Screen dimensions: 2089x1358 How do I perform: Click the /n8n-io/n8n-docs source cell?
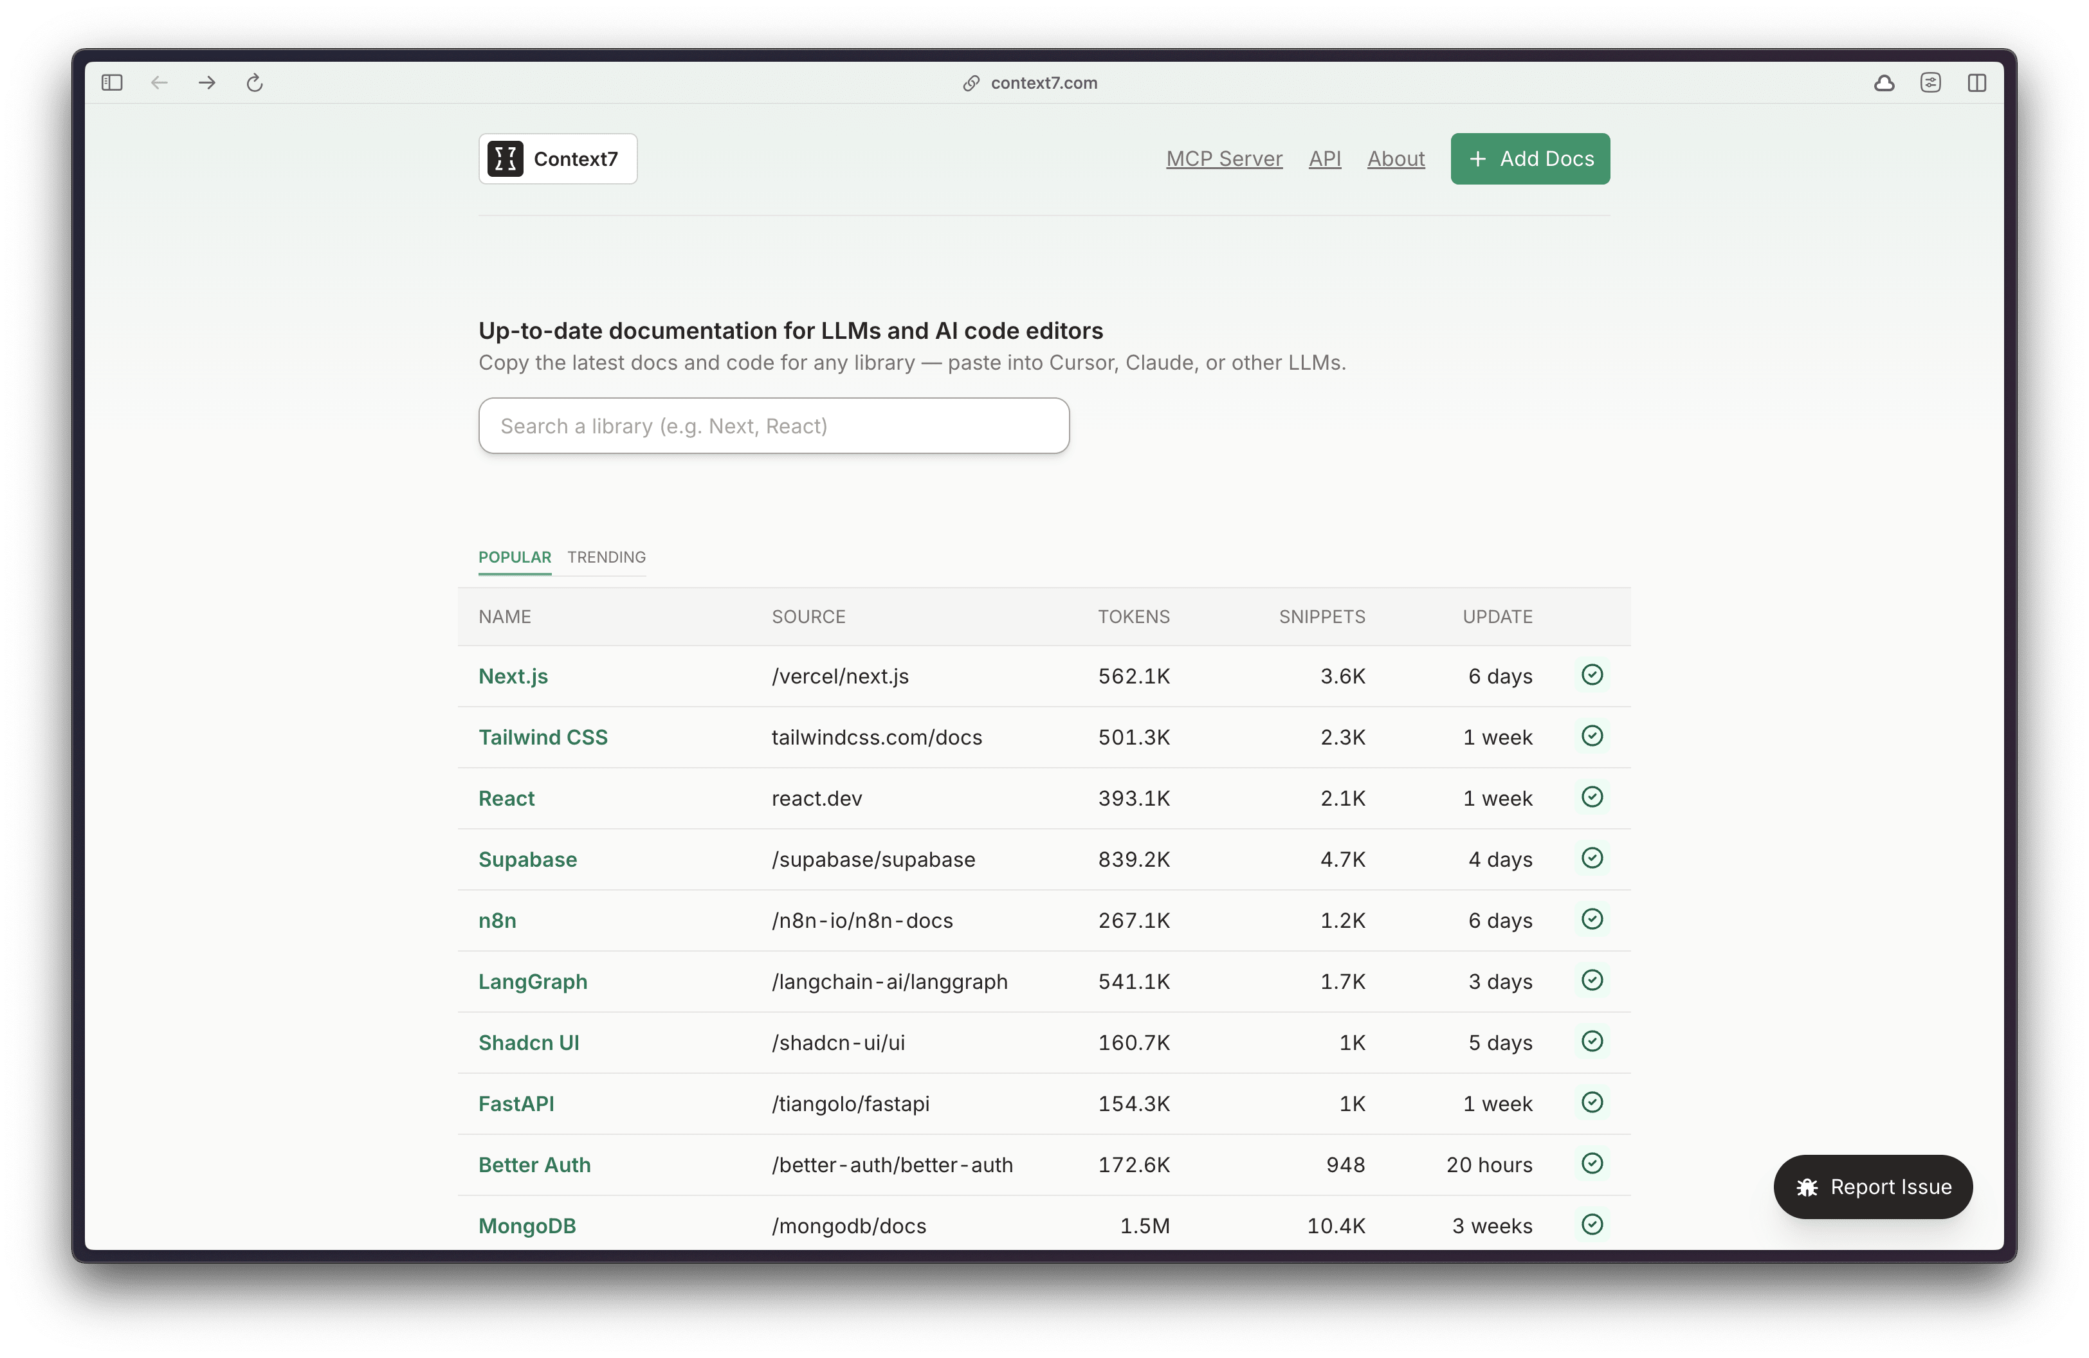862,921
